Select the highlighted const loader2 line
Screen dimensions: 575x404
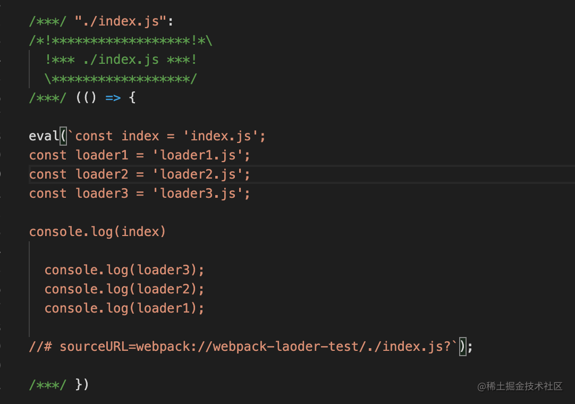(x=139, y=174)
